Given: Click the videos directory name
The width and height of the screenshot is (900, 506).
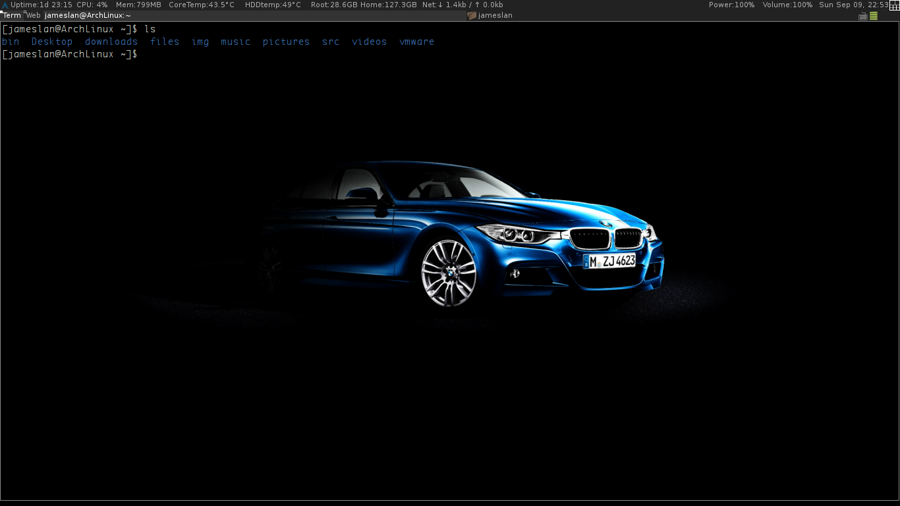Looking at the screenshot, I should click(x=370, y=42).
